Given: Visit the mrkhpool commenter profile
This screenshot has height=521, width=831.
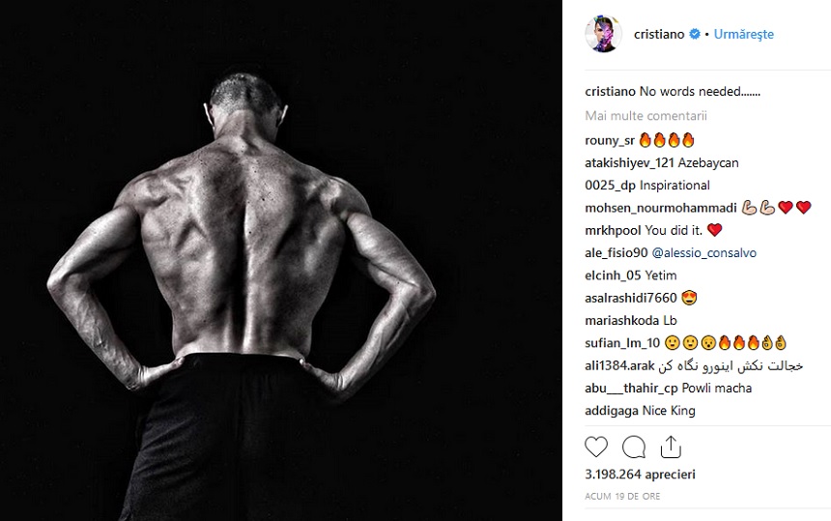Looking at the screenshot, I should [x=613, y=231].
